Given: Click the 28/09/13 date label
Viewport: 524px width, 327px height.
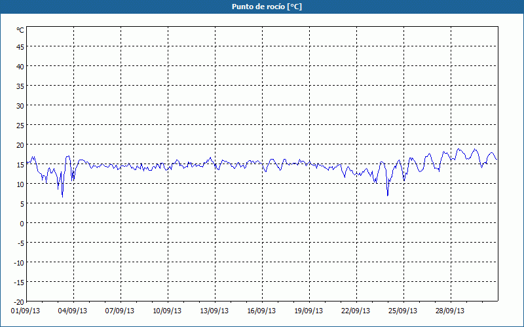Looking at the screenshot, I should coord(450,311).
